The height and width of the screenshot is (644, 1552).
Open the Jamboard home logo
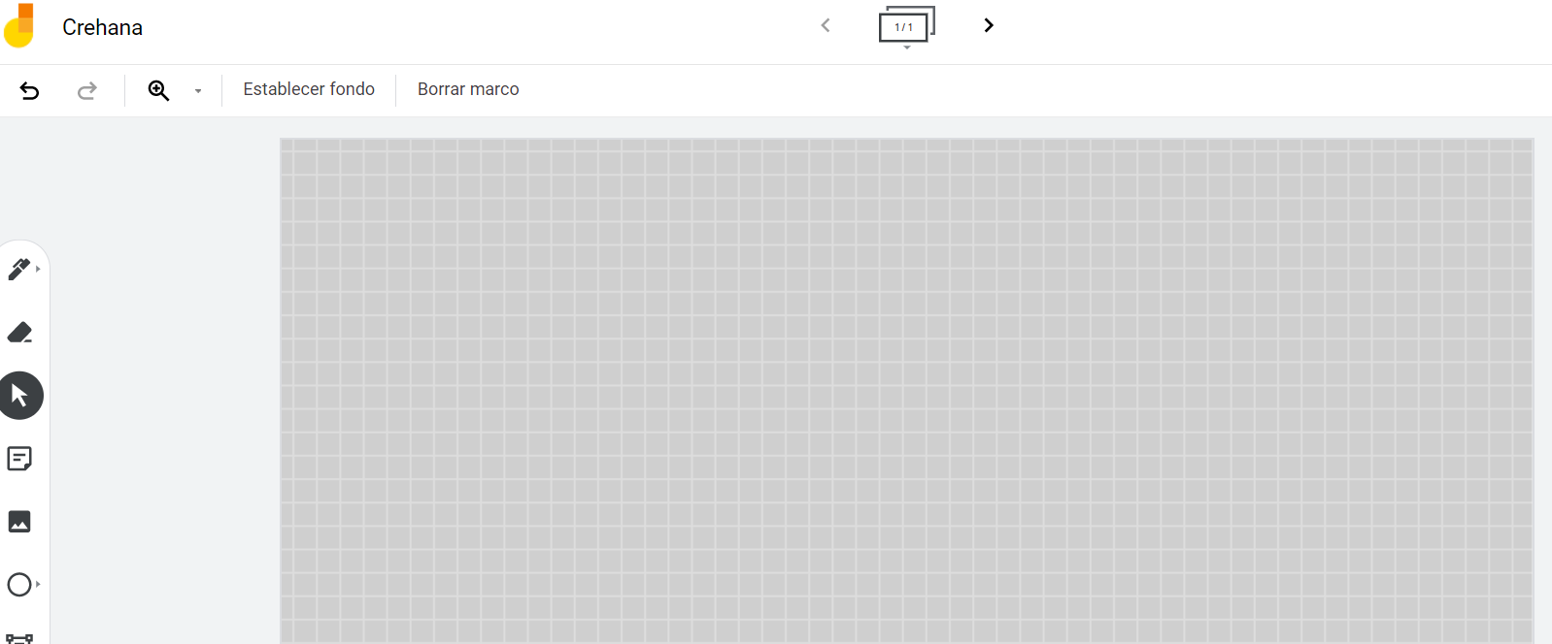(19, 26)
